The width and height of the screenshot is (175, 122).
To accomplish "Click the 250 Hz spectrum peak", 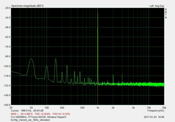I will [x=67, y=66].
